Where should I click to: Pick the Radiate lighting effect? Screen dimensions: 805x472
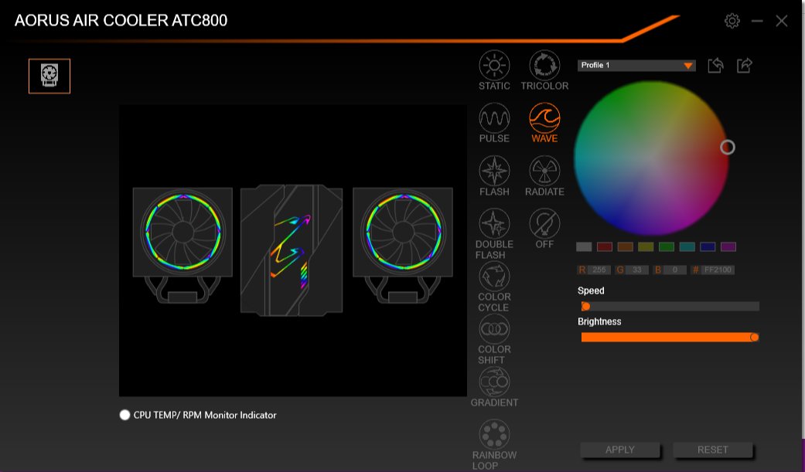pos(544,171)
